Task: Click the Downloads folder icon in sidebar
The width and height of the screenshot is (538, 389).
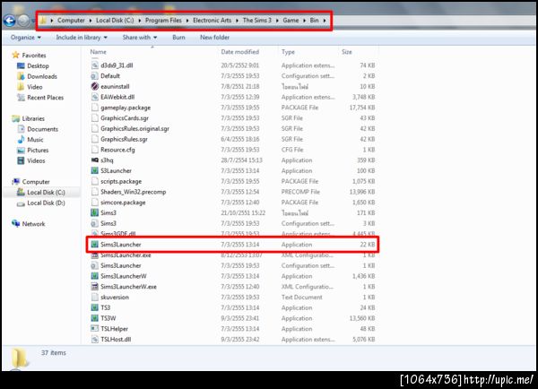Action: 21,76
